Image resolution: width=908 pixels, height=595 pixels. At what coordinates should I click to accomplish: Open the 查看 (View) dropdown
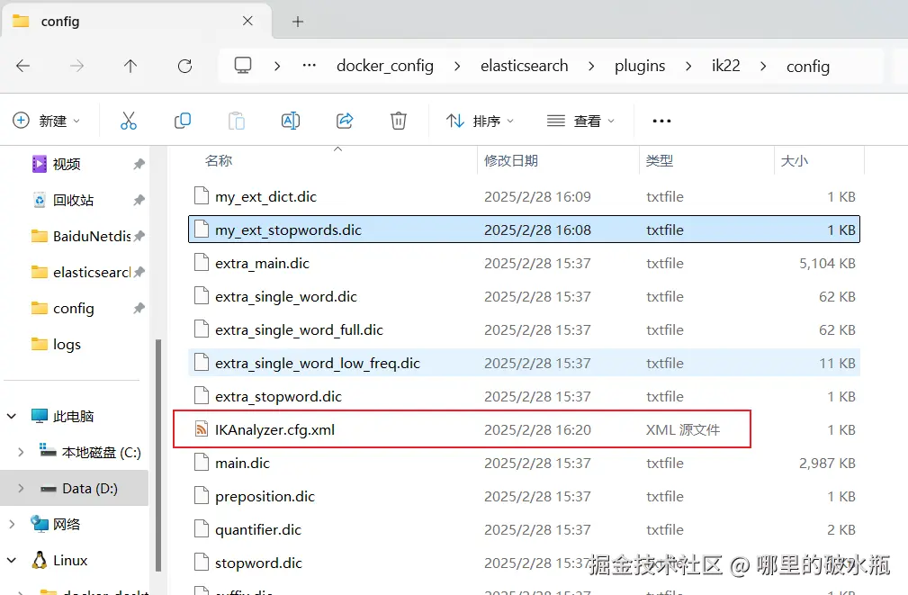point(580,121)
